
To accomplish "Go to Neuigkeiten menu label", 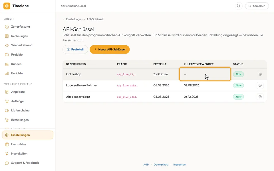I will [19, 154].
